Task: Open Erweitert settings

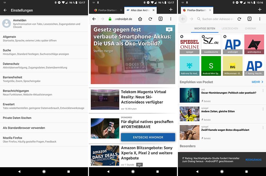Action: pyautogui.click(x=44, y=106)
